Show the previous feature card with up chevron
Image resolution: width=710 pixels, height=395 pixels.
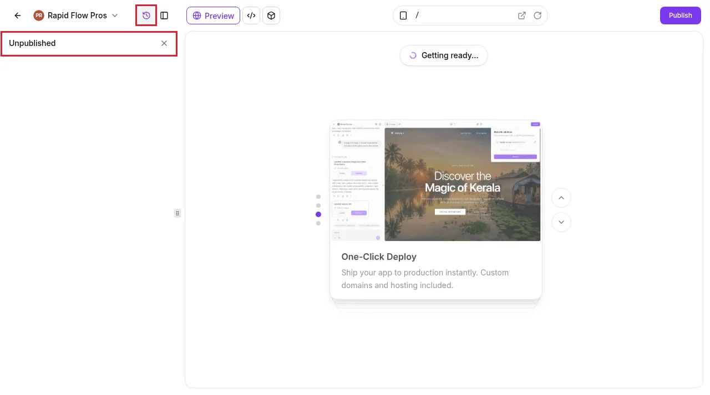[561, 198]
